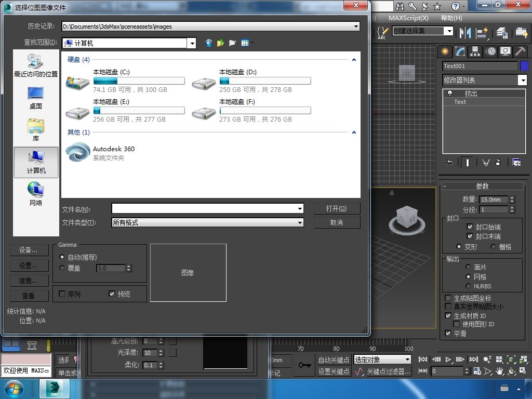Viewport: 532px width, 399px height.
Task: Toggle the Smooth checkbox
Action: [x=448, y=333]
